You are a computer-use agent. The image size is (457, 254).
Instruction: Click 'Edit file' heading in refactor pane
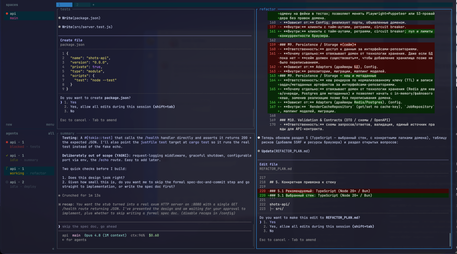[268, 164]
